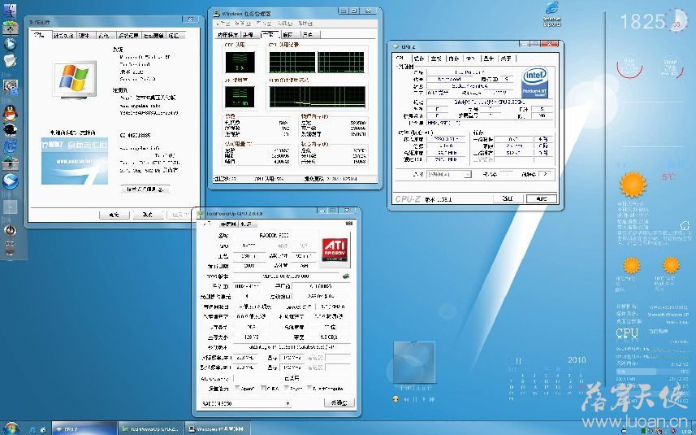The image size is (696, 435).
Task: Toggle the OpenCL checkbox in GPU-Z
Action: [x=237, y=389]
